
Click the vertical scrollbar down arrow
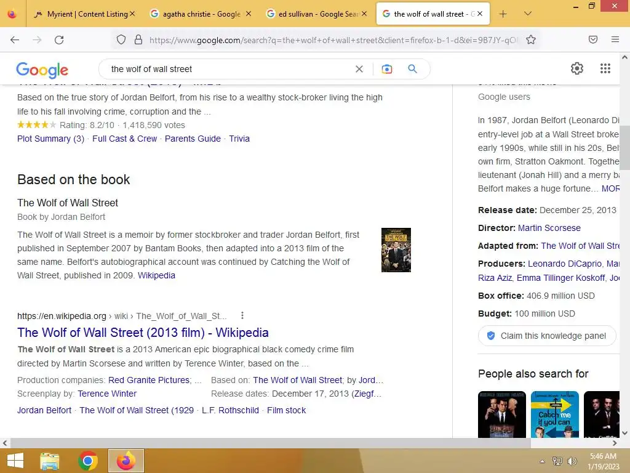[x=625, y=433]
